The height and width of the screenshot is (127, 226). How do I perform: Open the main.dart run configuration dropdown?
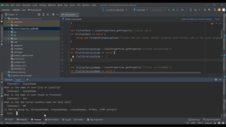click(x=141, y=10)
